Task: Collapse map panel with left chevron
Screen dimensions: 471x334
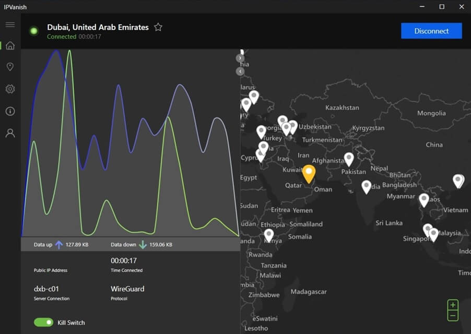Action: tap(240, 71)
